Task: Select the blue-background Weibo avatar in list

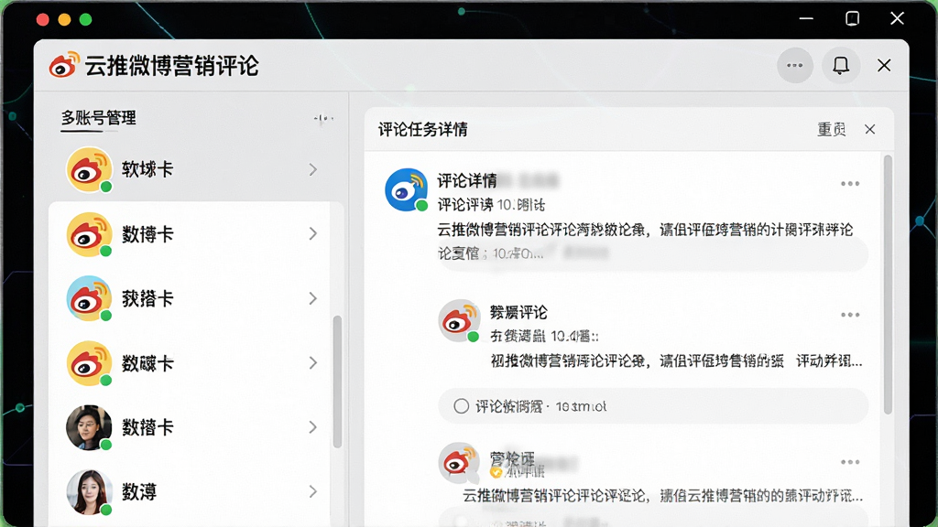Action: point(89,298)
